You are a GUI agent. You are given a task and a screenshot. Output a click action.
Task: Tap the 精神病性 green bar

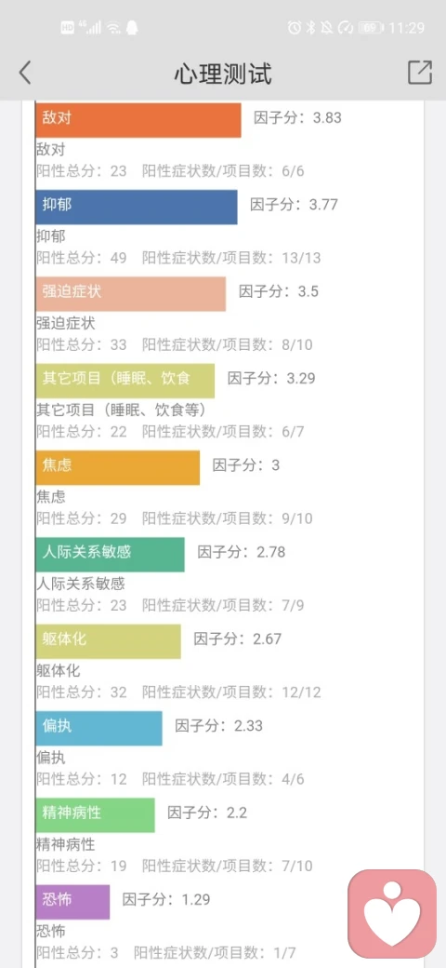click(x=96, y=815)
